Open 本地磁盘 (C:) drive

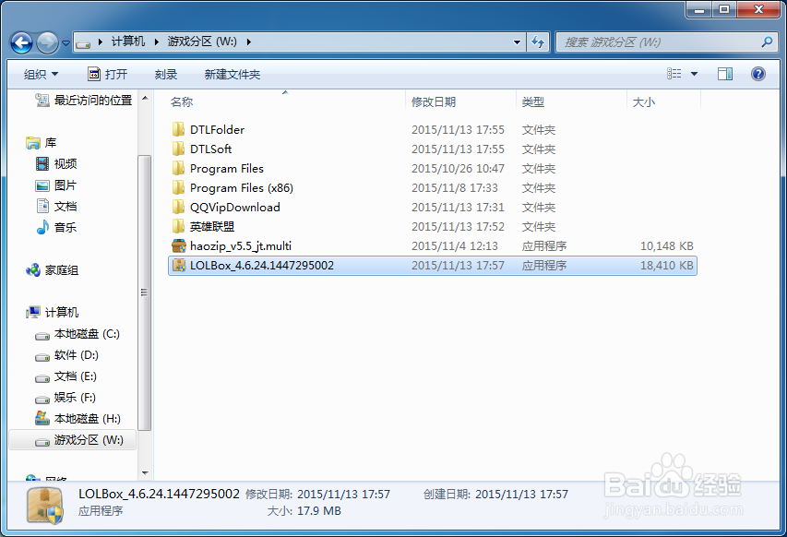pyautogui.click(x=78, y=334)
